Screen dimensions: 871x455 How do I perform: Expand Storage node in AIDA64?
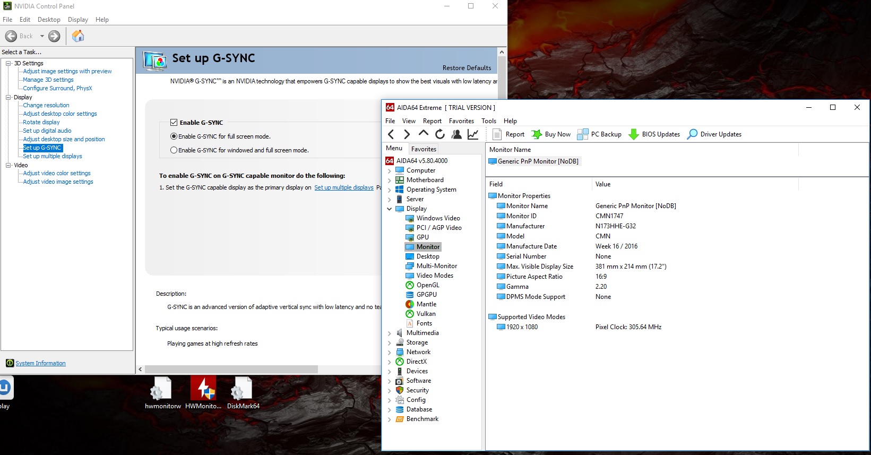coord(390,343)
